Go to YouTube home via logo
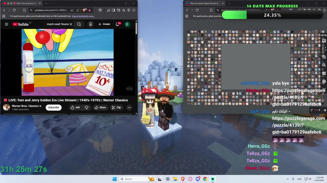This screenshot has height=183, width=327. 21,24
